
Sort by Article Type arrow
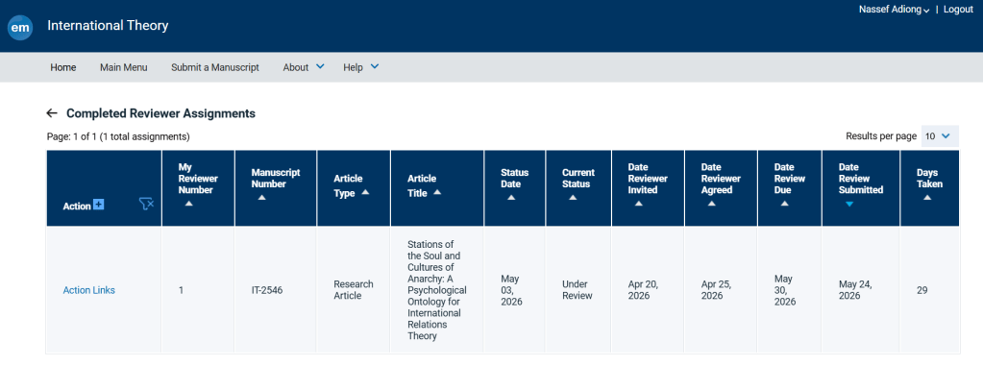click(365, 192)
